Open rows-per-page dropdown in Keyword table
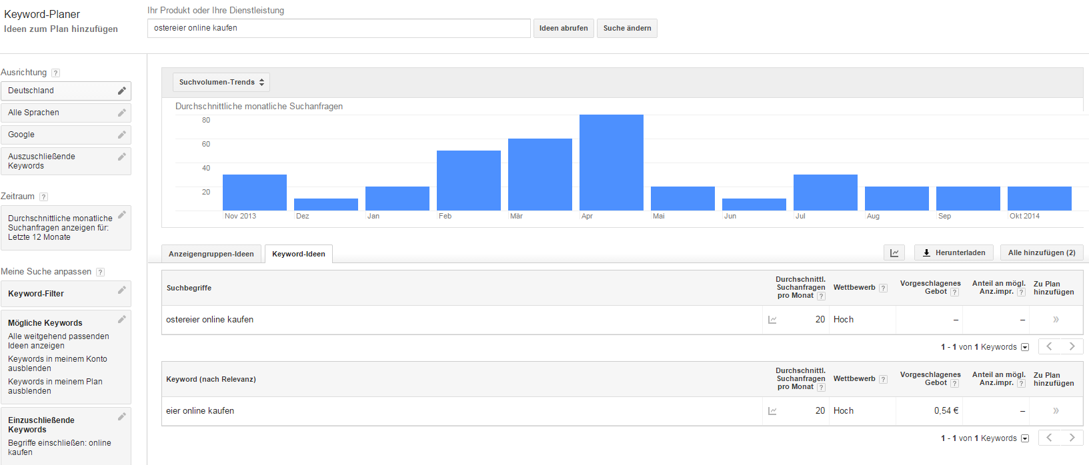 pos(1025,438)
